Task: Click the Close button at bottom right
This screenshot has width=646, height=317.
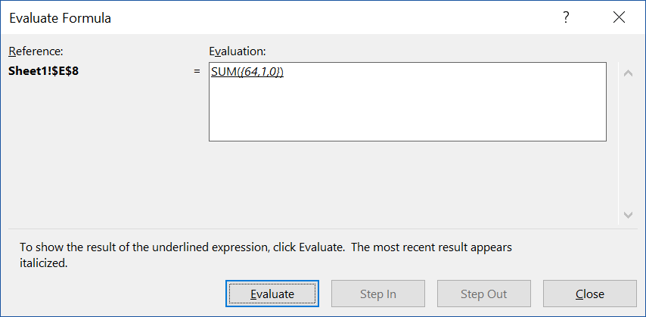Action: click(x=589, y=294)
